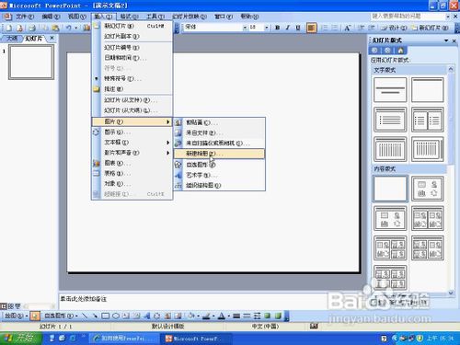Select 组织结构图 in Picture submenu
The width and height of the screenshot is (460, 345).
coord(219,185)
